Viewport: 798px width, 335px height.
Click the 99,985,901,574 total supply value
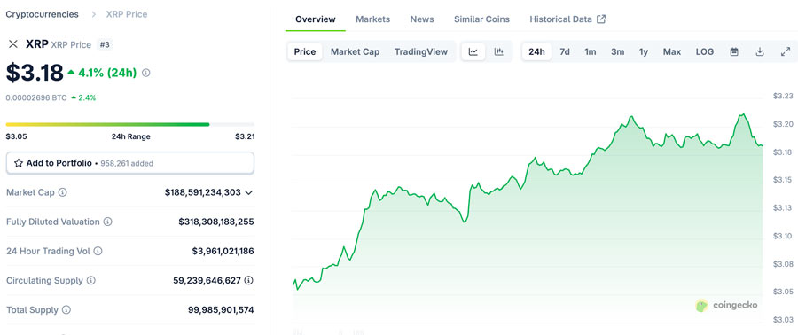coord(221,309)
